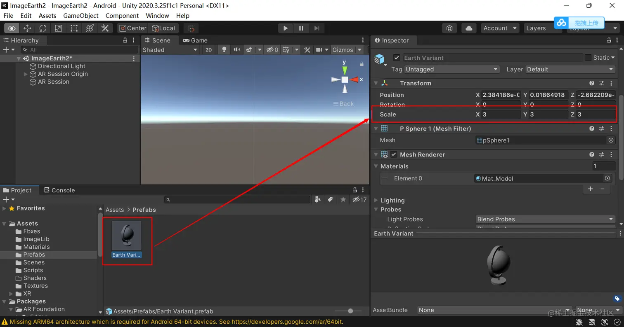Switch to the Game tab
This screenshot has width=624, height=327.
pos(195,40)
